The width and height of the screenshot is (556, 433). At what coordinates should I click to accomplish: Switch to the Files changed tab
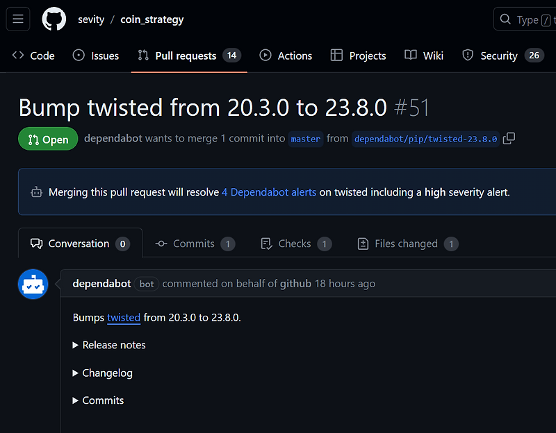[407, 243]
